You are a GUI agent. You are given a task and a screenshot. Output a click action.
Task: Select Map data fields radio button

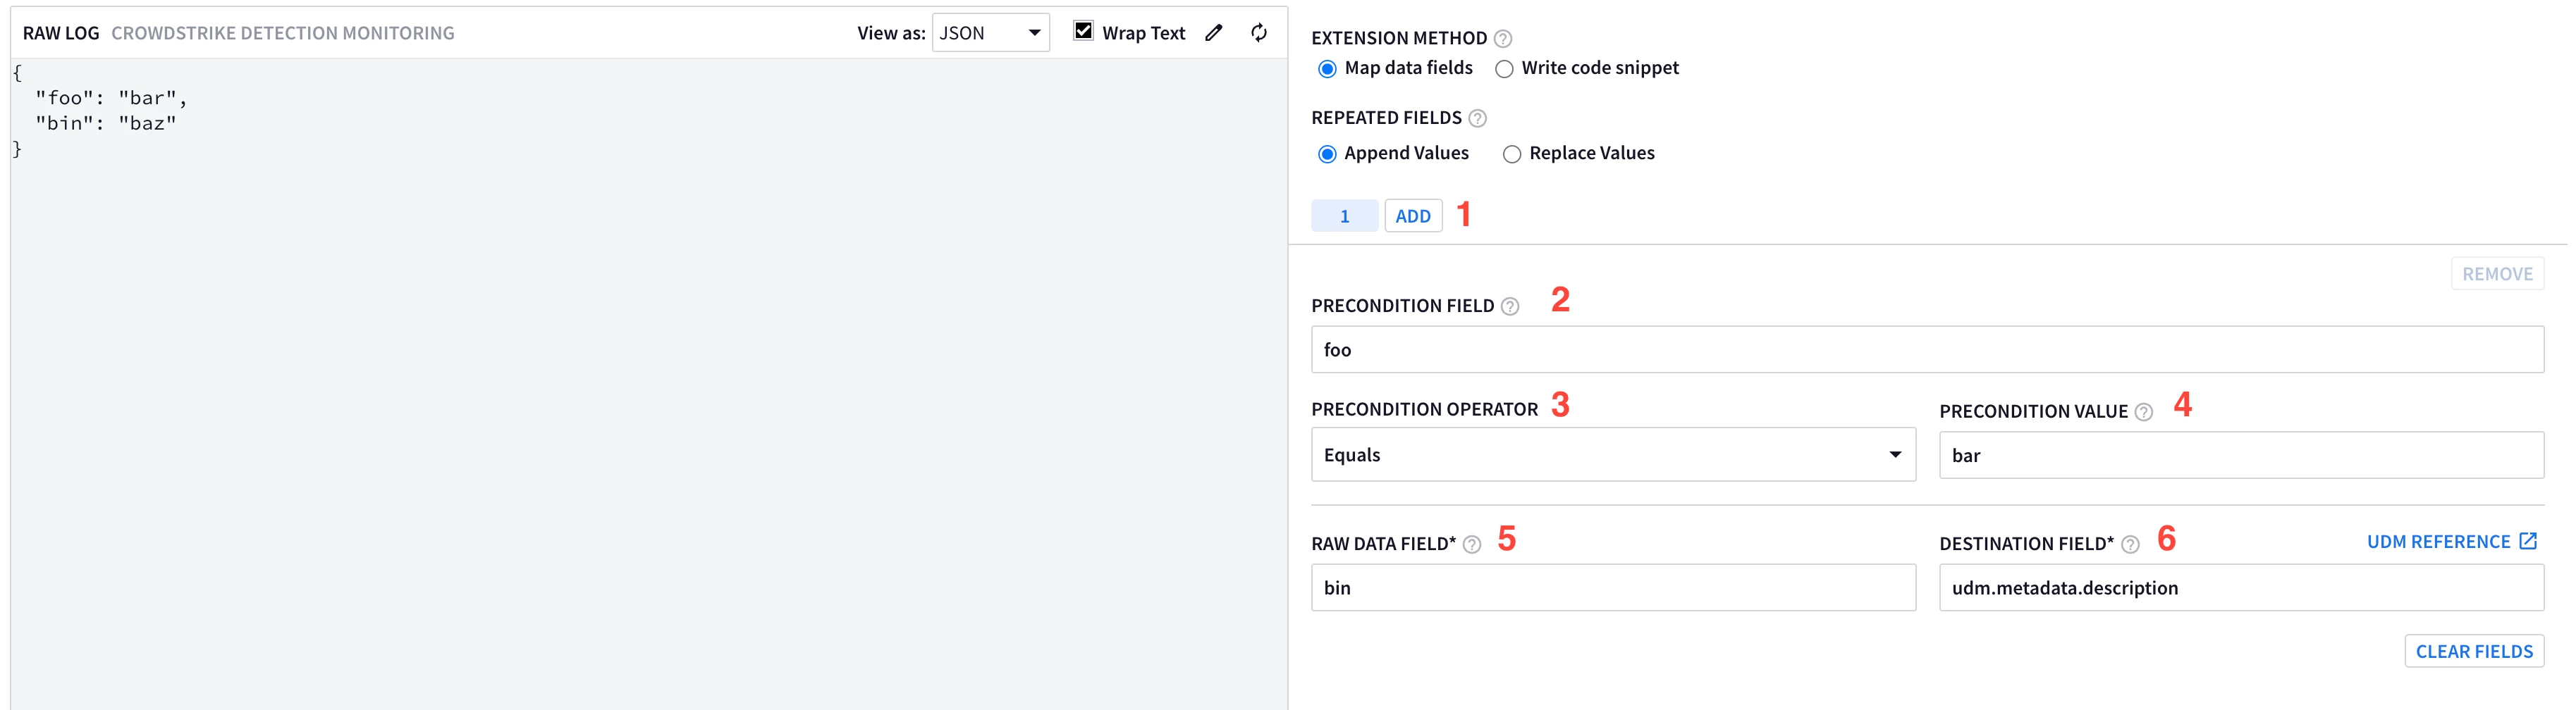(1327, 69)
